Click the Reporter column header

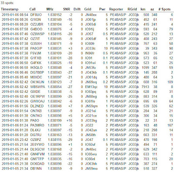pyautogui.click(x=116, y=9)
